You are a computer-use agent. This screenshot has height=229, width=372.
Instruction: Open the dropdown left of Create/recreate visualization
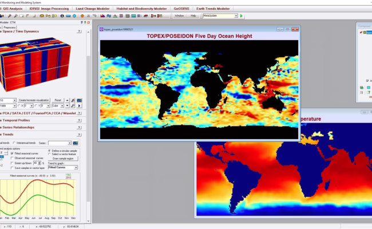coord(14,100)
